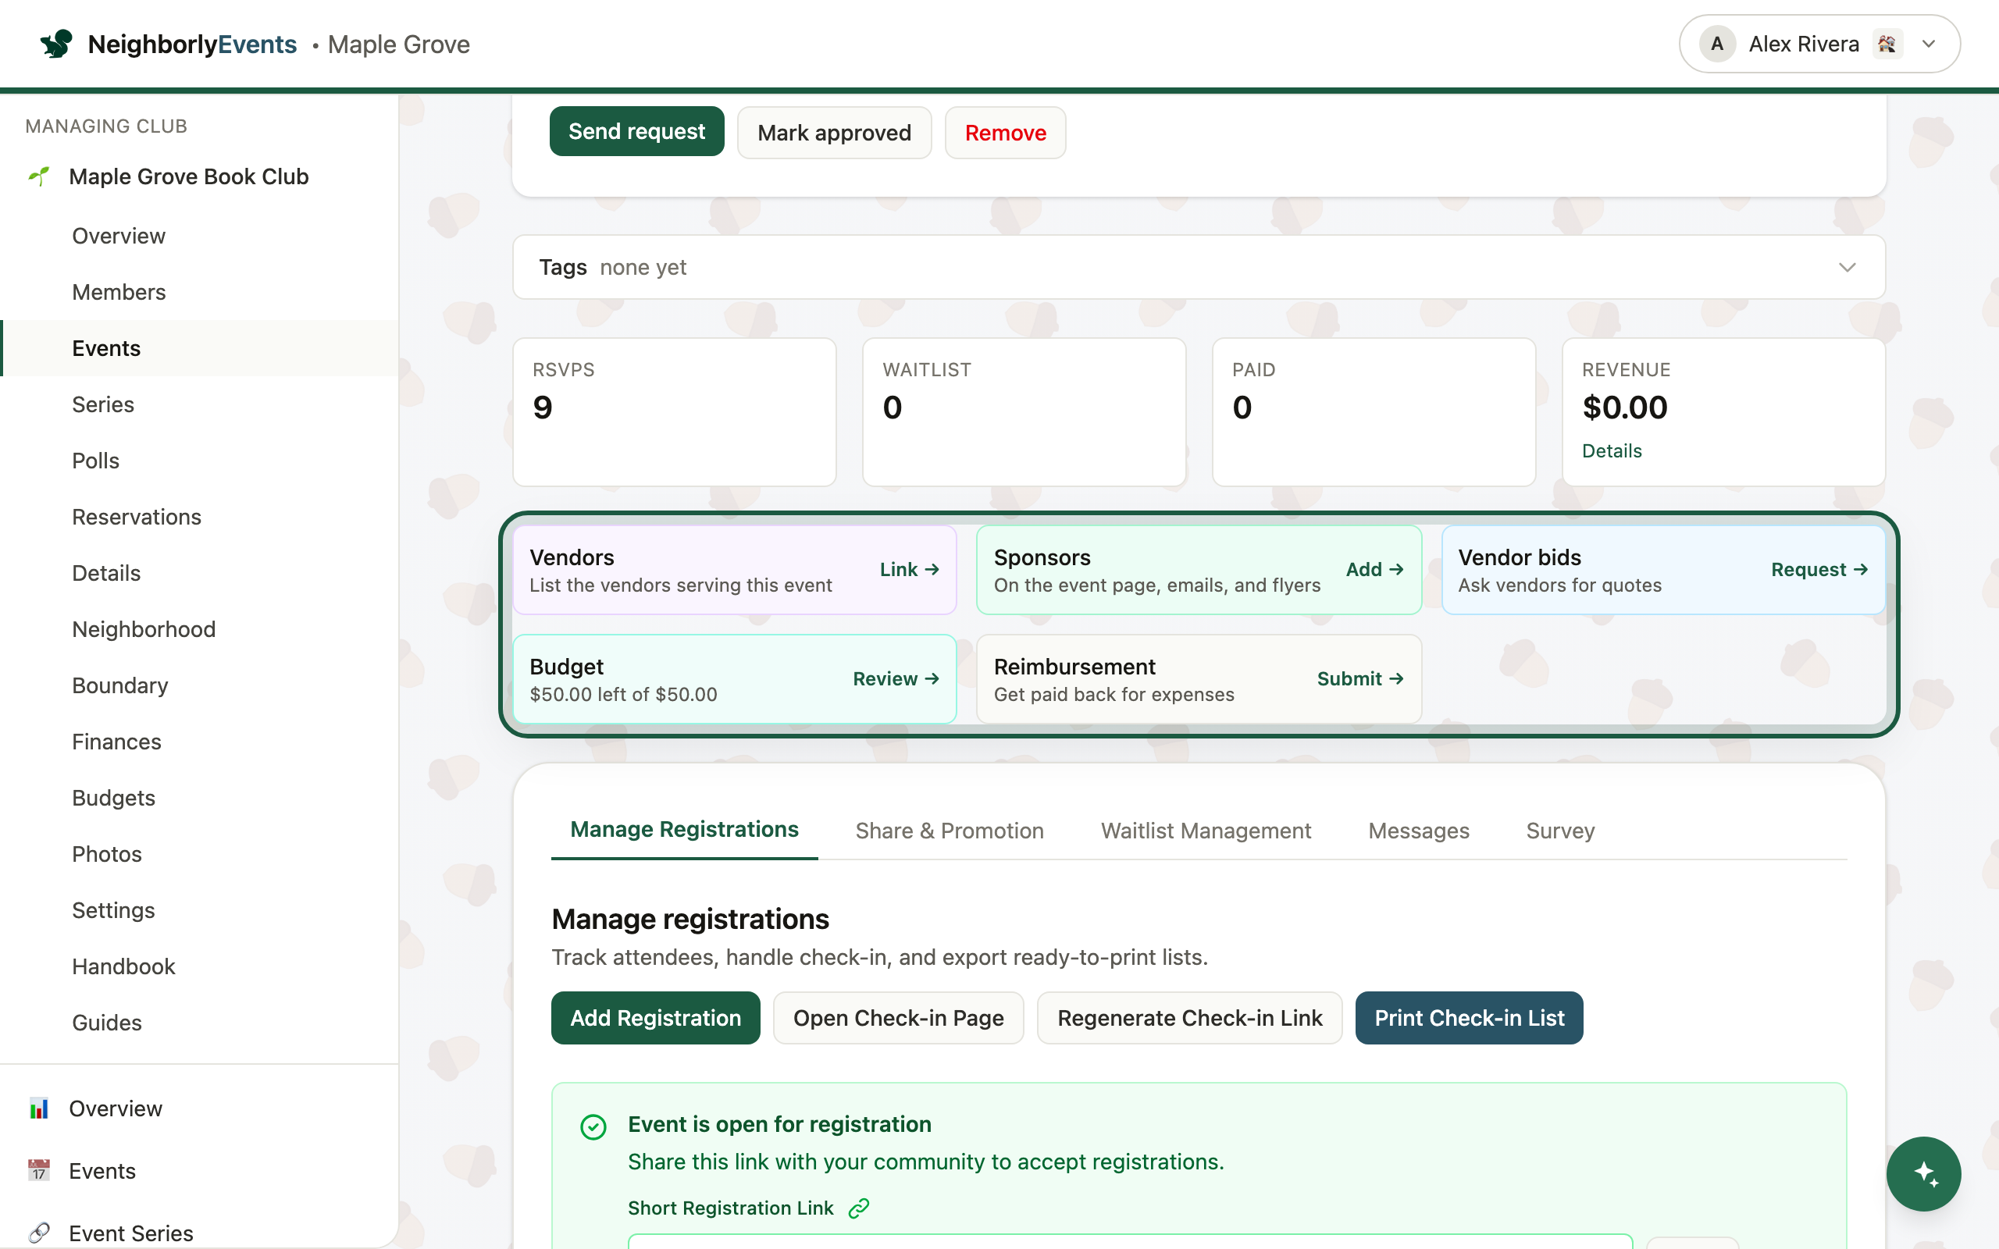The image size is (1999, 1249).
Task: Review the Budget card
Action: point(896,678)
